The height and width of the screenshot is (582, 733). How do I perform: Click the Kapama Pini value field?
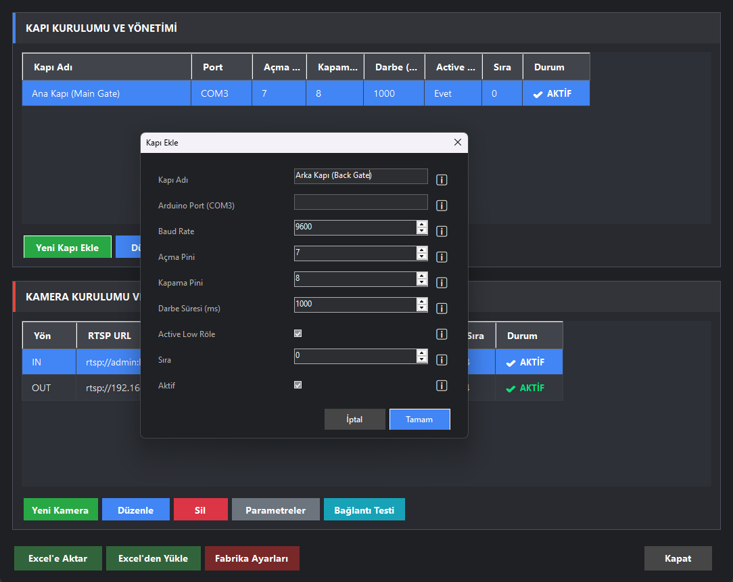pos(355,279)
